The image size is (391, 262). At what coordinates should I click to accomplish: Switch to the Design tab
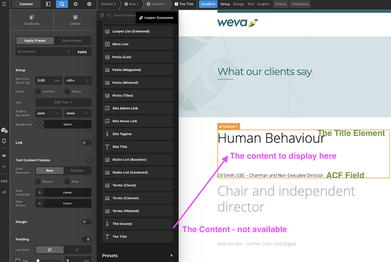[239, 4]
